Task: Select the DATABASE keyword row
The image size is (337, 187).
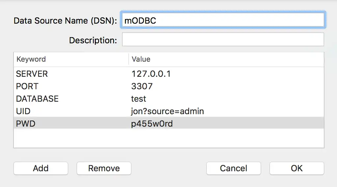Action: [37, 99]
